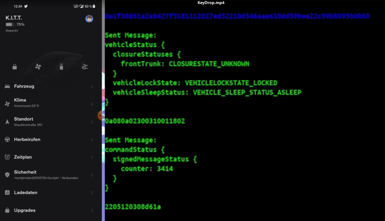The width and height of the screenshot is (385, 221).
Task: Tap the phone battery icon in status bar
Action: (x=94, y=6)
